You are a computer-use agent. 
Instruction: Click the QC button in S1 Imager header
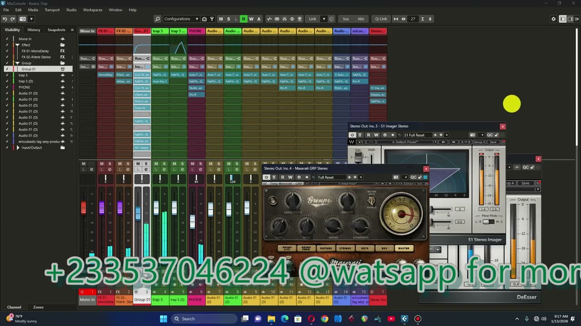tap(490, 135)
